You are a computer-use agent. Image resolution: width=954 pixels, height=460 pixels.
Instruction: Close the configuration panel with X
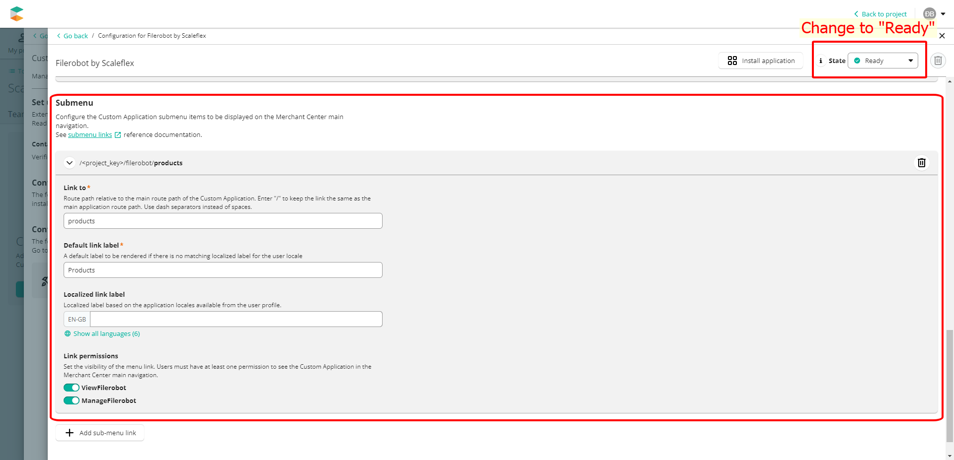click(x=942, y=36)
